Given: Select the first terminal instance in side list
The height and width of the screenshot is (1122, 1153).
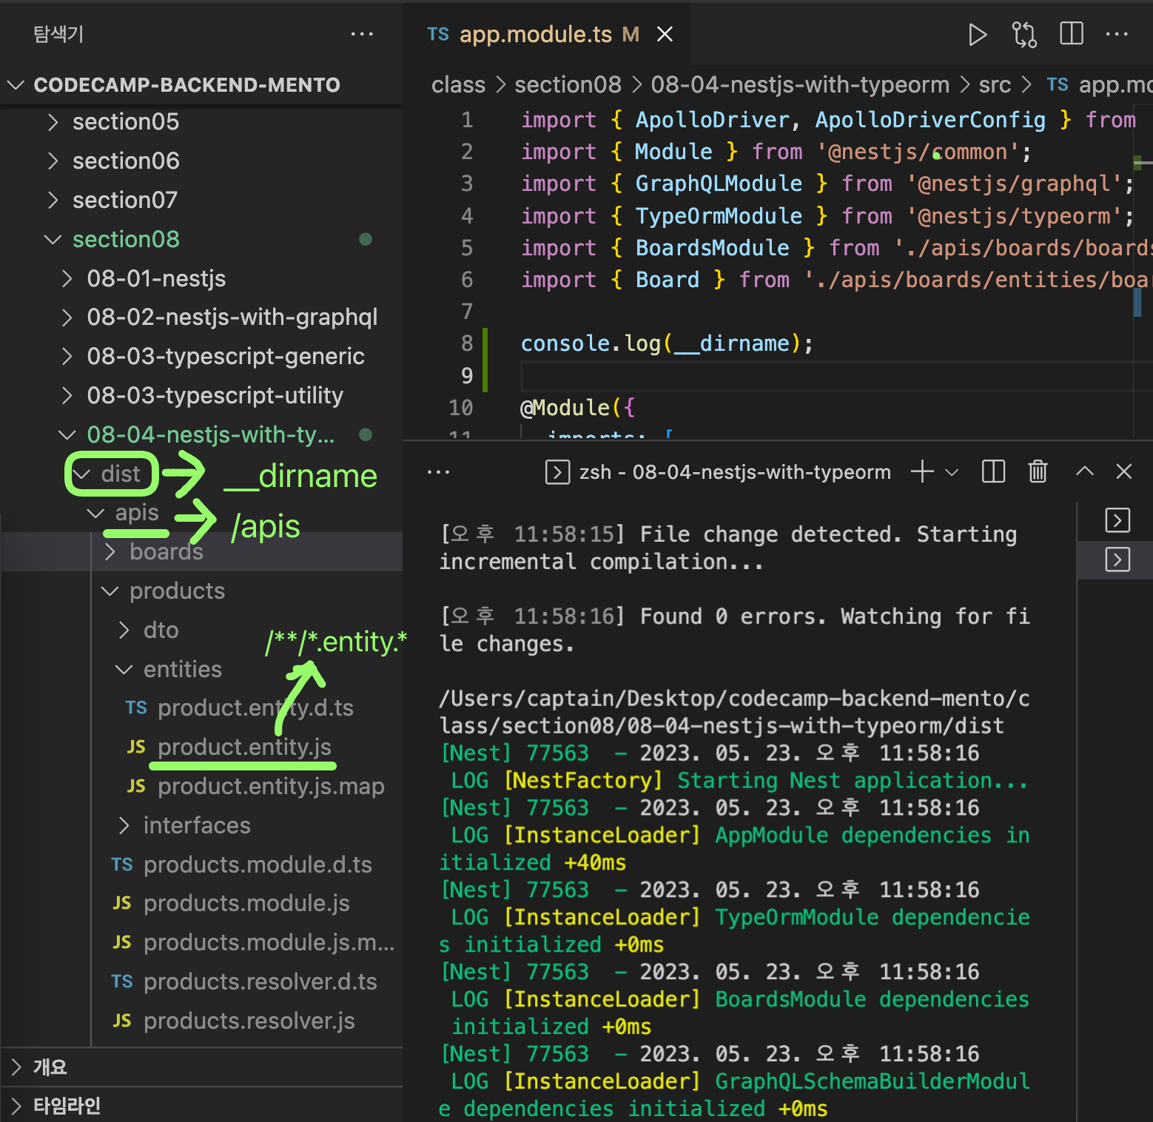Looking at the screenshot, I should 1117,520.
